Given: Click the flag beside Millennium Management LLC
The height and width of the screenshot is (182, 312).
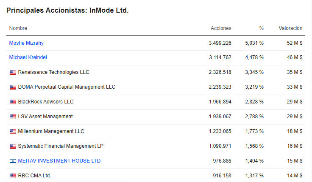Looking at the screenshot, I should click(12, 131).
